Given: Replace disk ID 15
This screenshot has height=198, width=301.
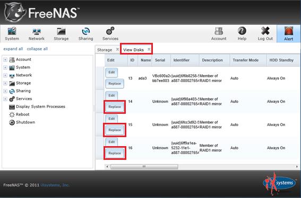Looking at the screenshot, I should click(115, 130).
